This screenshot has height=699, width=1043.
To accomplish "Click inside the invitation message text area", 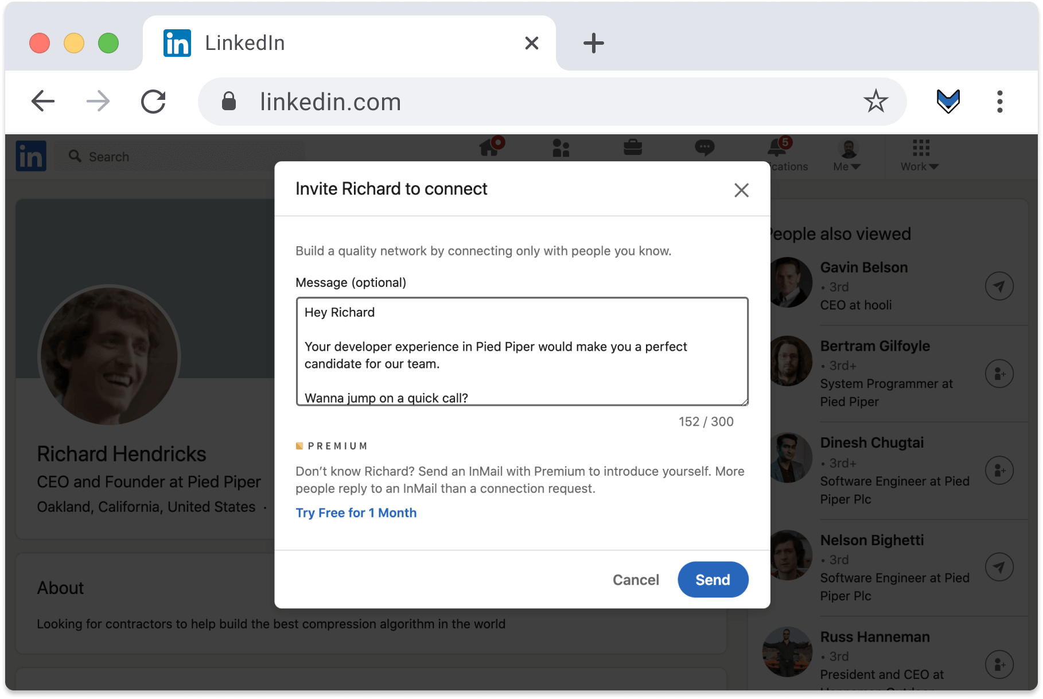I will [x=522, y=351].
